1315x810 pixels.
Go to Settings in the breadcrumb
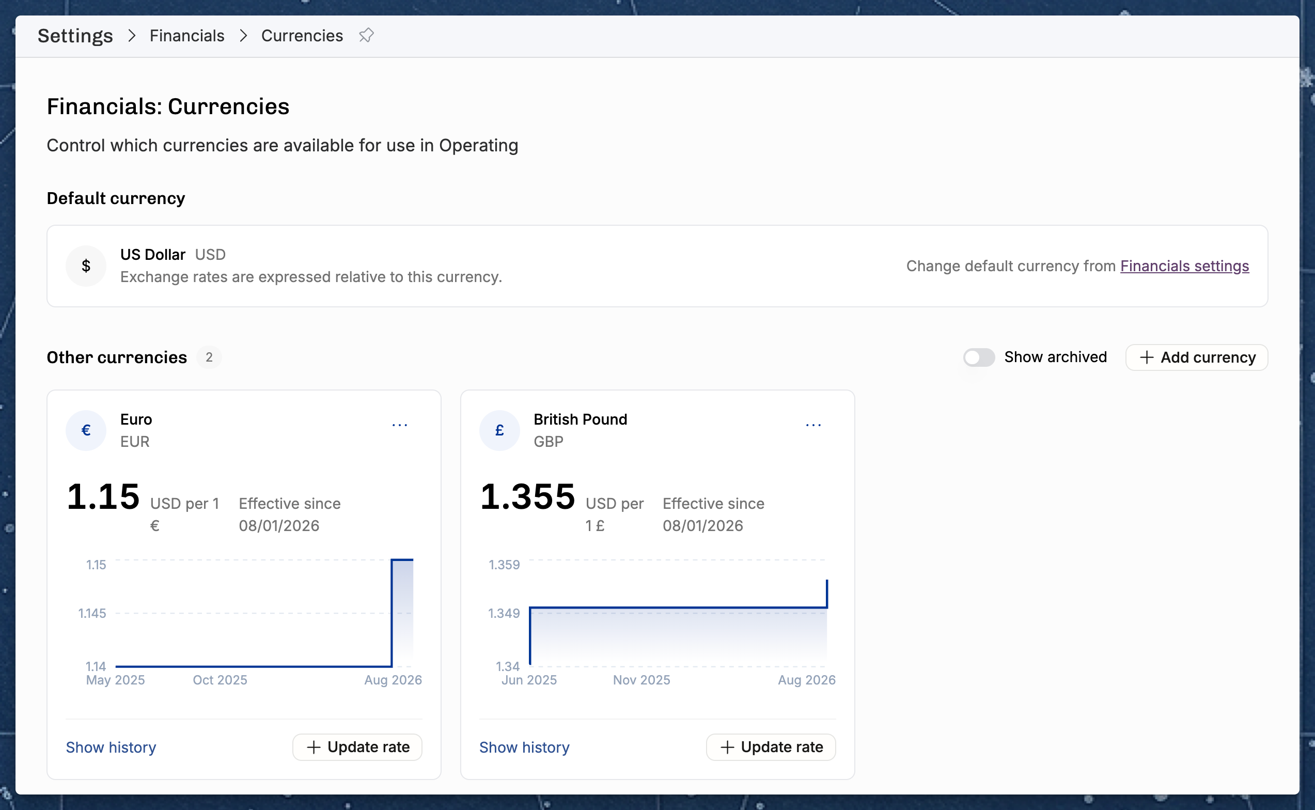tap(75, 35)
